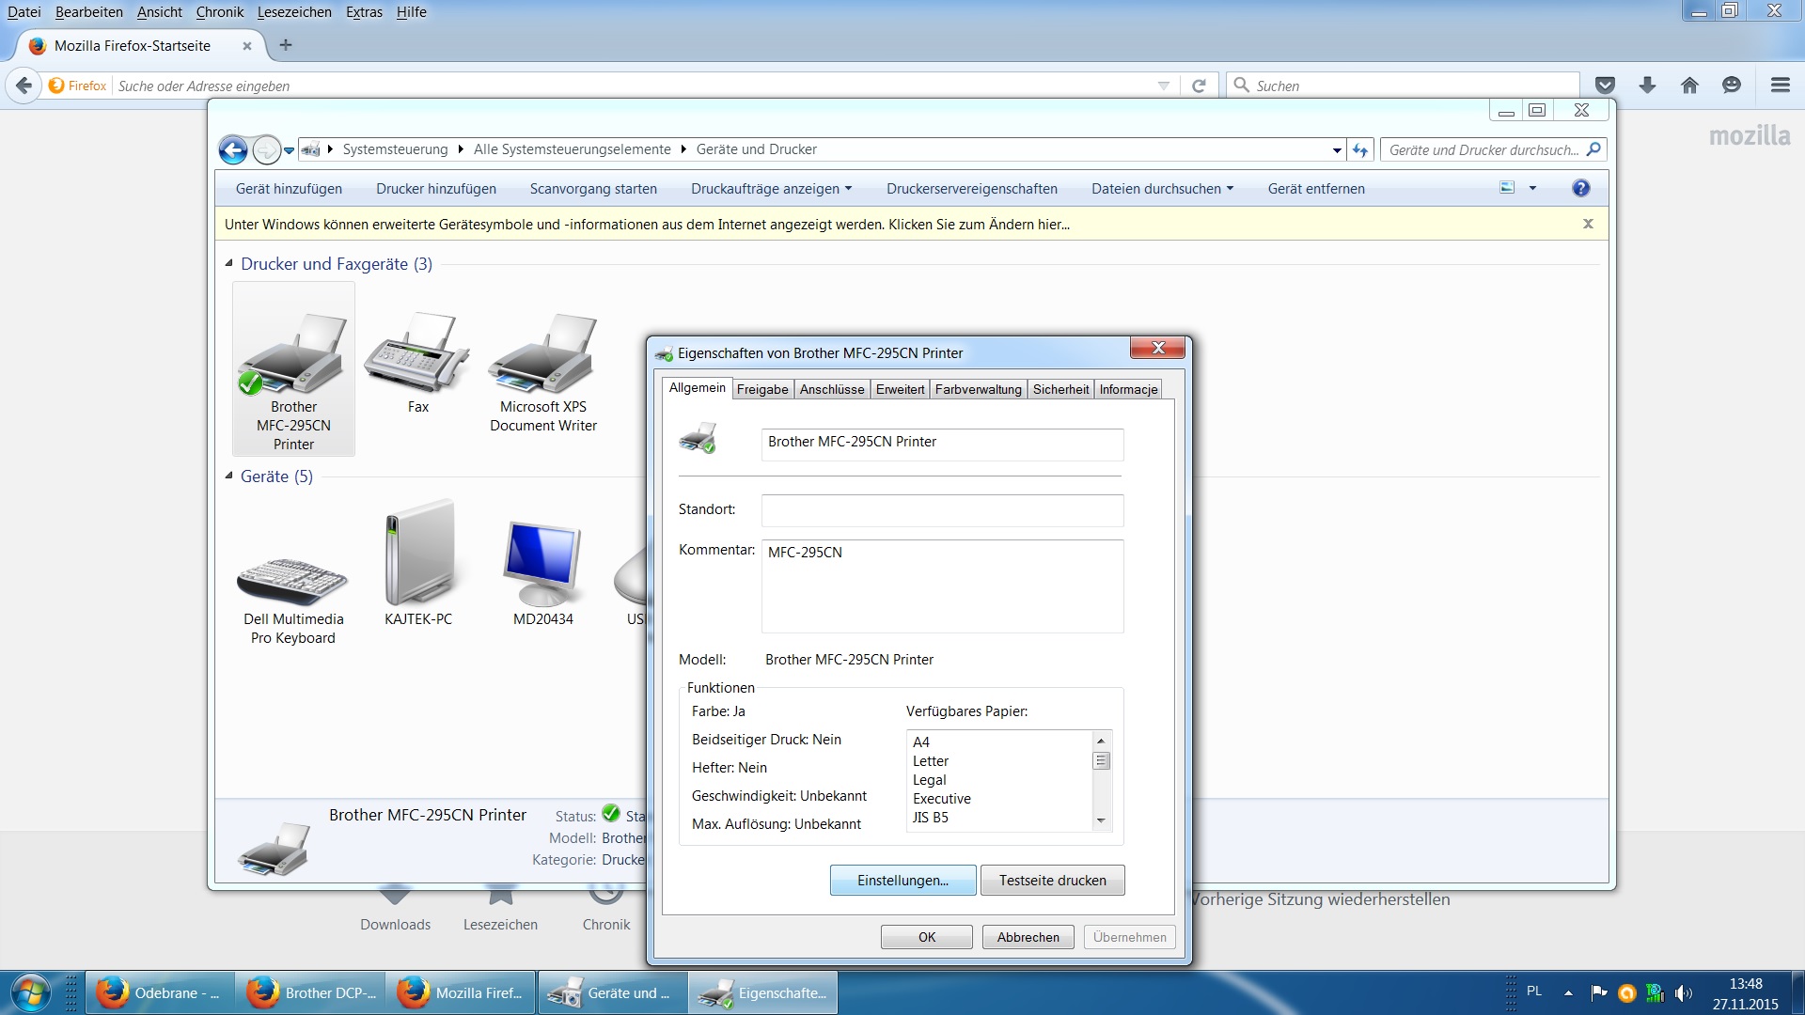
Task: Open the Control Panel help icon
Action: pyautogui.click(x=1581, y=188)
